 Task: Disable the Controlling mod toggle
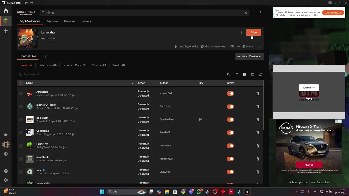coord(230,133)
